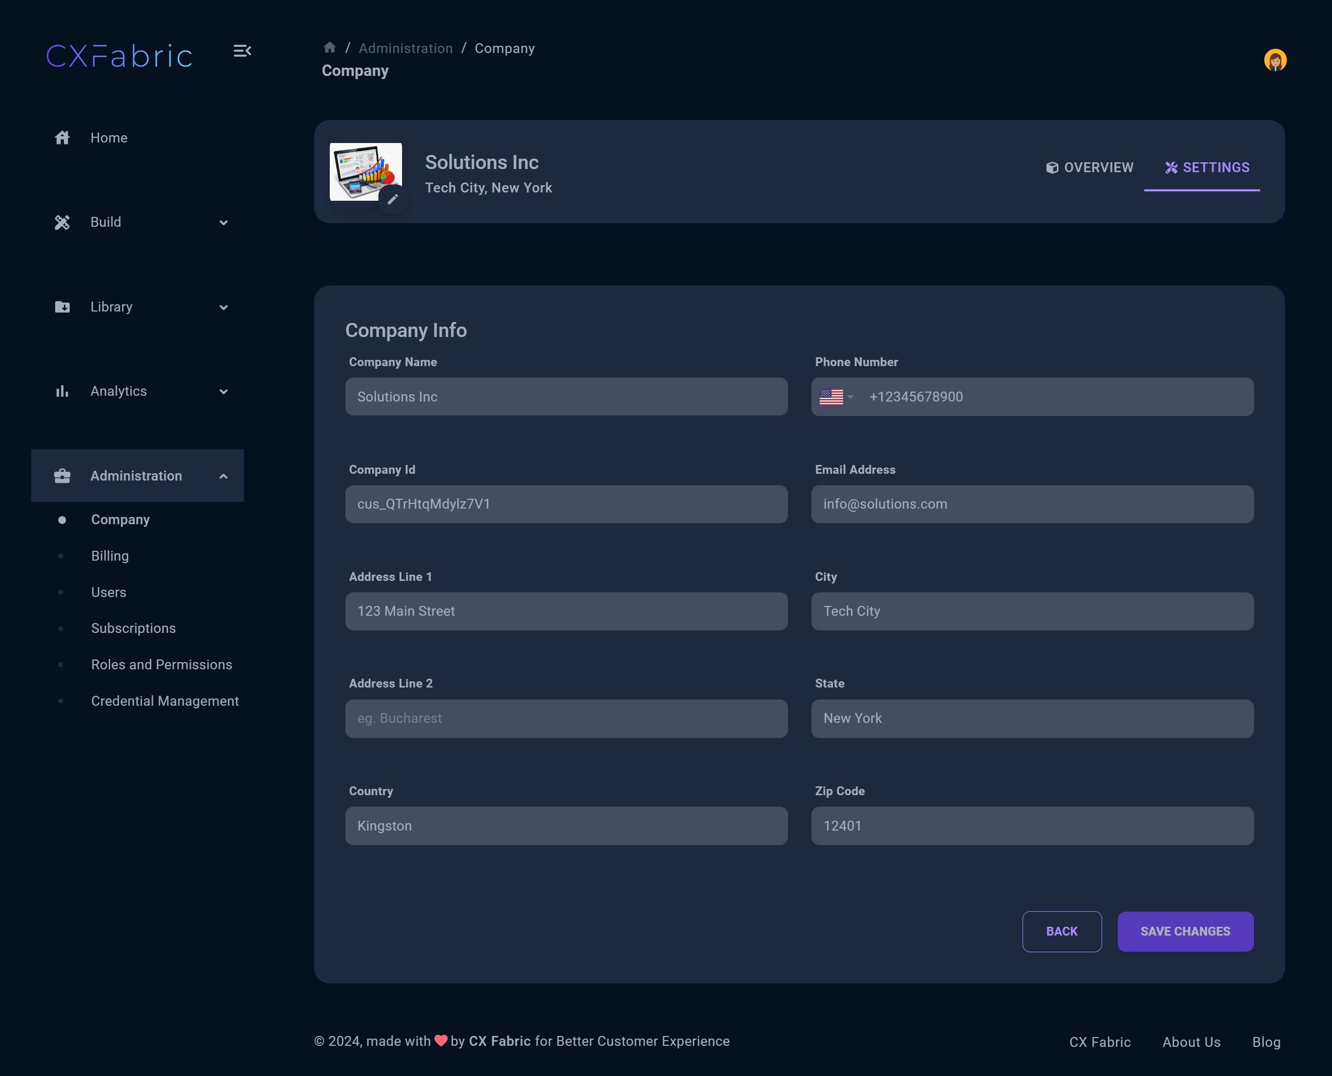Image resolution: width=1332 pixels, height=1076 pixels.
Task: Click the pencil icon on company logo
Action: click(392, 199)
